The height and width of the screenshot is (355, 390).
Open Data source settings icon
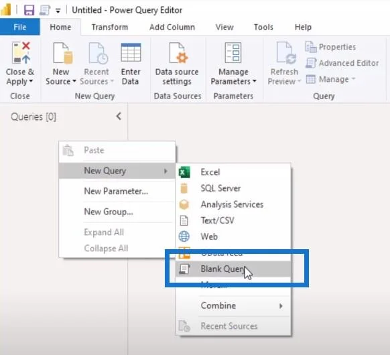pyautogui.click(x=178, y=53)
